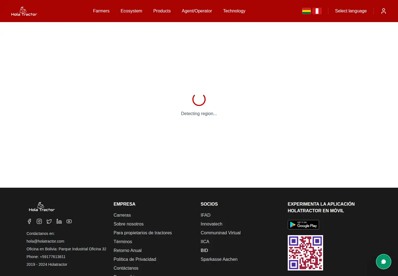Open the Twitter social icon
The height and width of the screenshot is (276, 398).
point(49,221)
